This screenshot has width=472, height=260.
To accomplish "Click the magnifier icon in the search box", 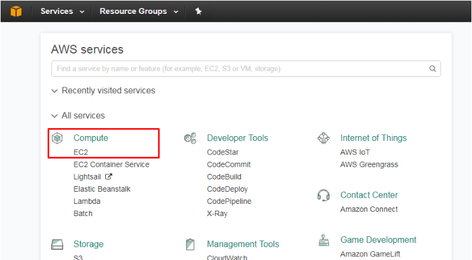I will coord(432,68).
